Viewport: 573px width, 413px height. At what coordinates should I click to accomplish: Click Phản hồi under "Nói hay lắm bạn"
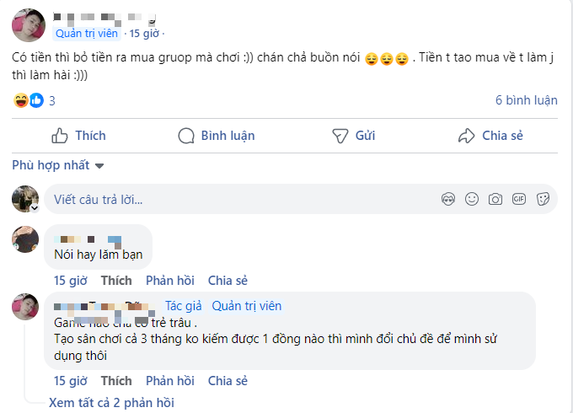tap(169, 281)
